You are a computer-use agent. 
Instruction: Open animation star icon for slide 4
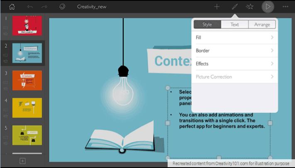[6, 116]
